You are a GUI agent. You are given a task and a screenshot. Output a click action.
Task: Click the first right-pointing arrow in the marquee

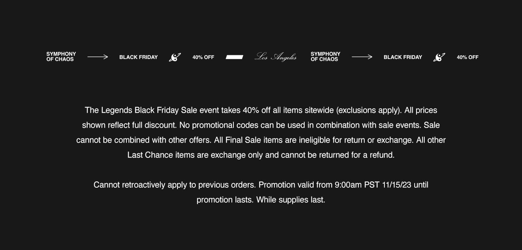tap(98, 57)
